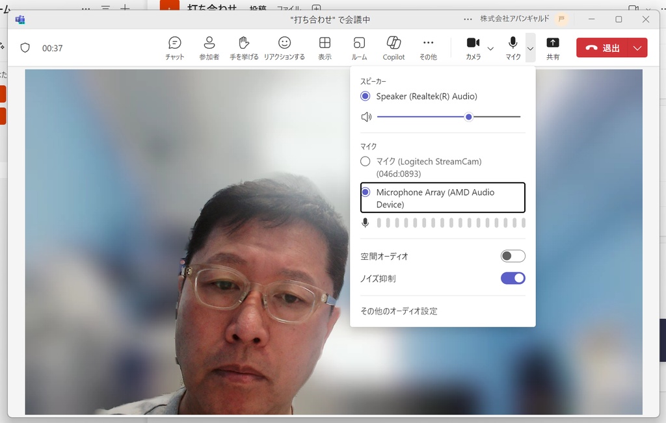
Task: Adjust the speaker volume slider
Action: pyautogui.click(x=449, y=117)
